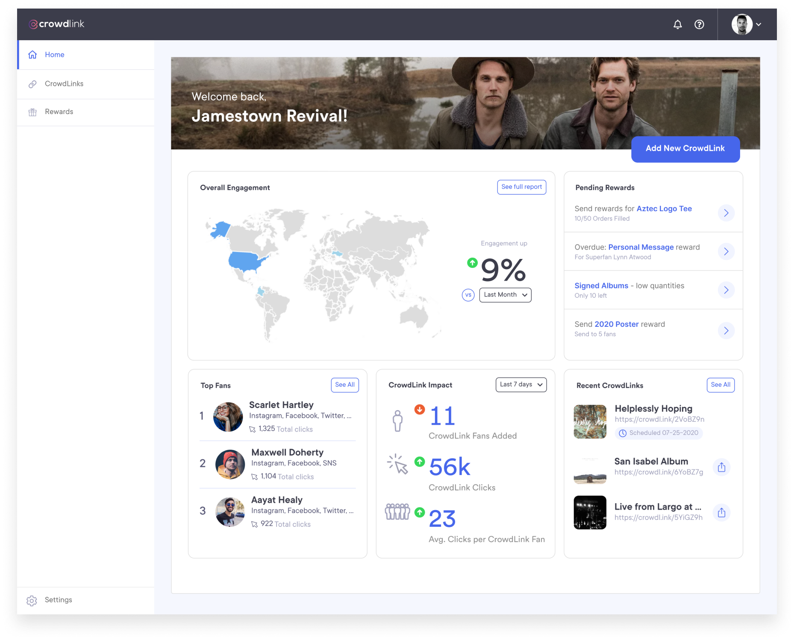Click the 9% engagement value
794x640 pixels.
click(x=503, y=270)
